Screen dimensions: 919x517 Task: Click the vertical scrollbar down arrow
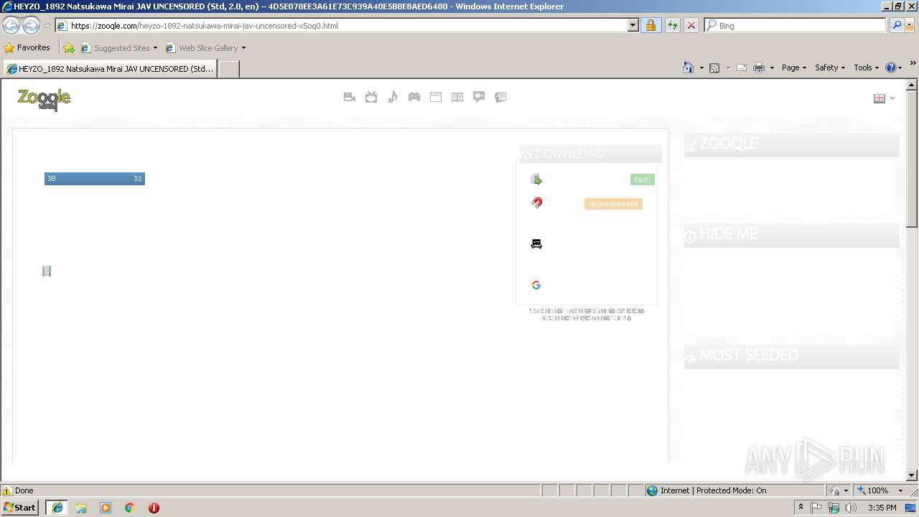coord(912,475)
